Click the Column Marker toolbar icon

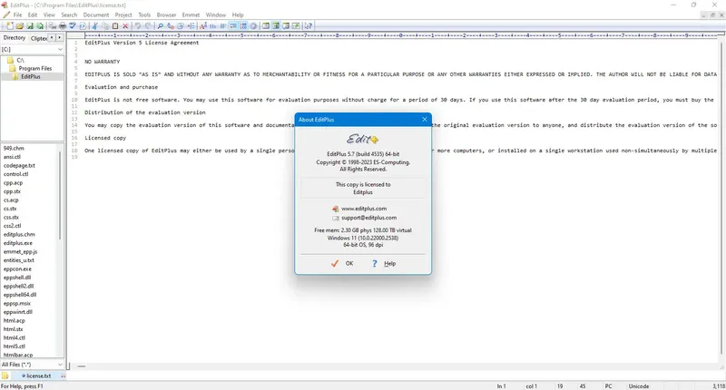pos(223,26)
